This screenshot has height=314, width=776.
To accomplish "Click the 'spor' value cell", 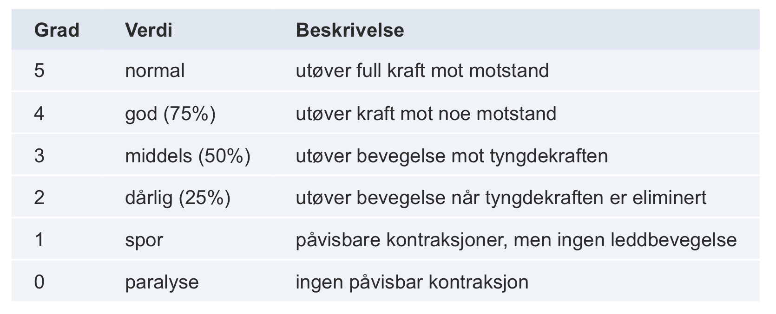I will (x=144, y=240).
